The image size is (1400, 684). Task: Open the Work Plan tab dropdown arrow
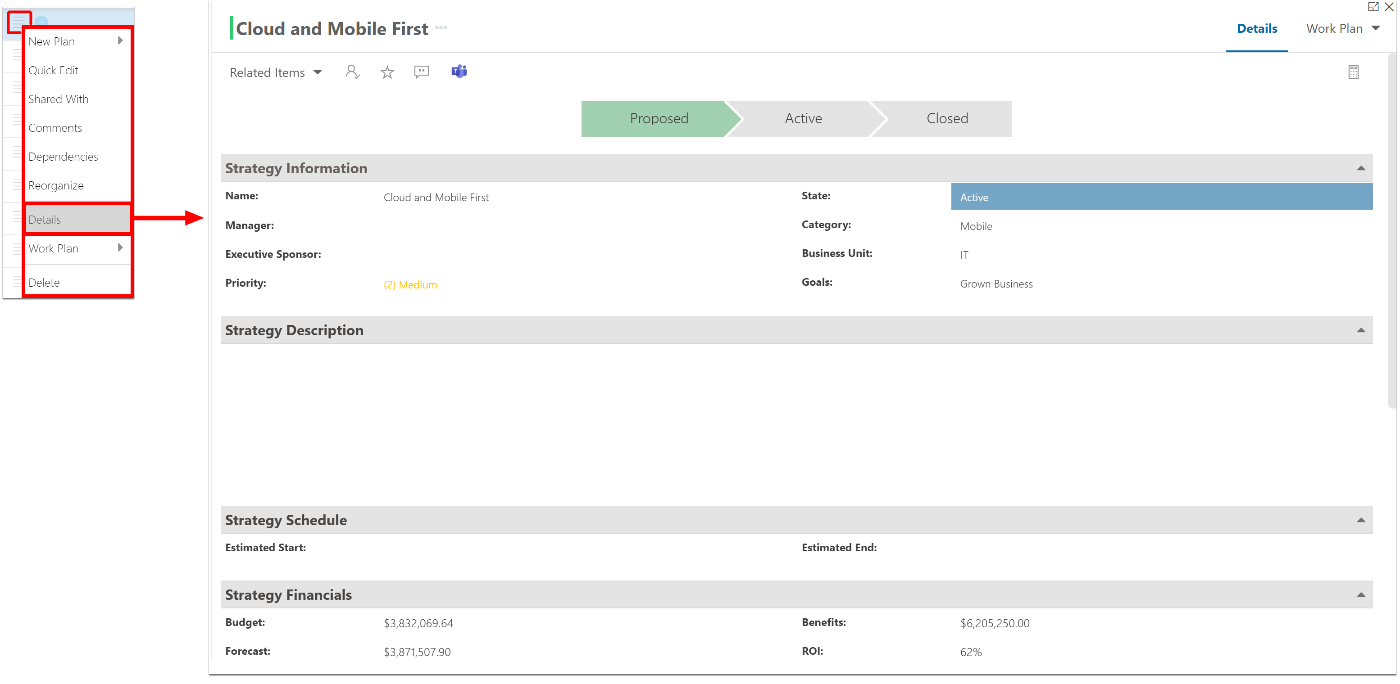tap(1375, 28)
